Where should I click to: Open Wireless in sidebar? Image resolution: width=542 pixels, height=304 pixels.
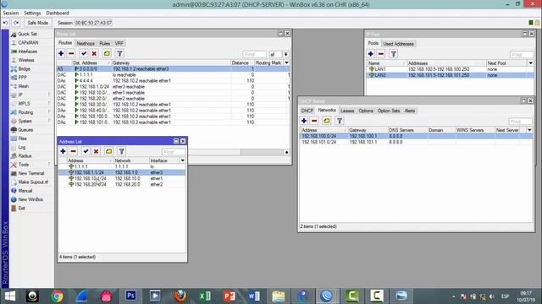tap(26, 60)
